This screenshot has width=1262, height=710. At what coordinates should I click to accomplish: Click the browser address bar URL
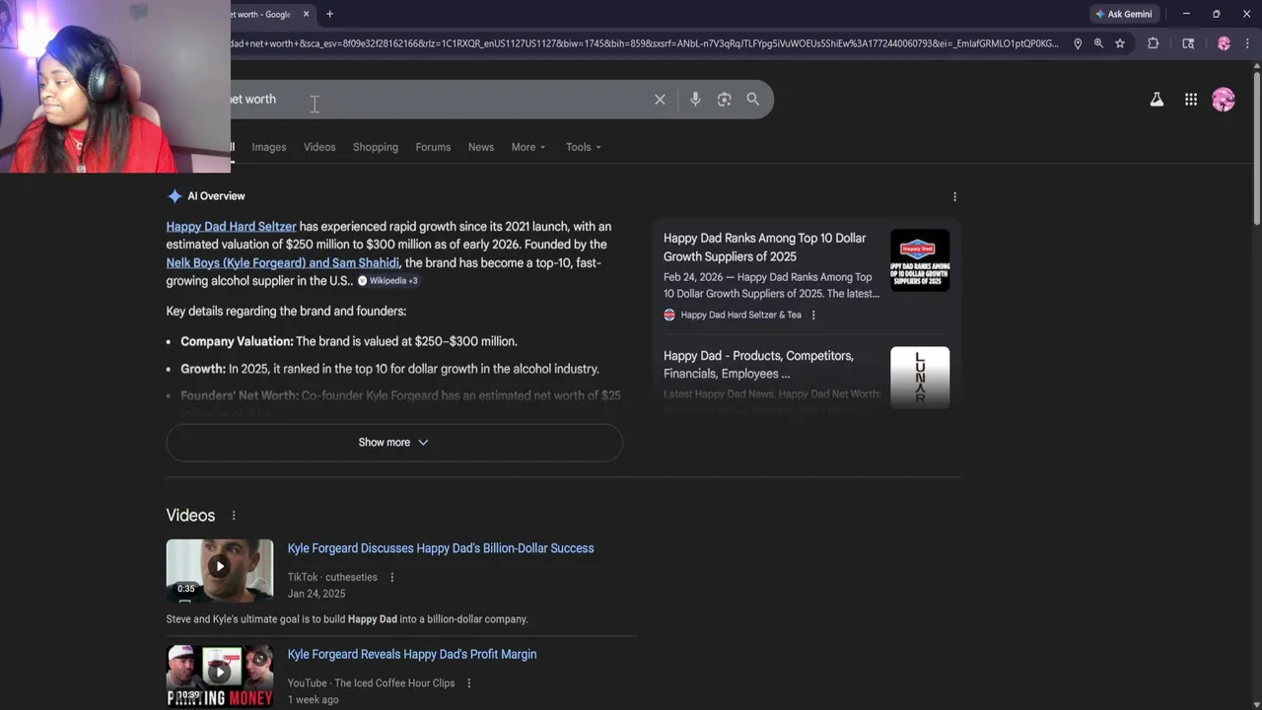[645, 43]
